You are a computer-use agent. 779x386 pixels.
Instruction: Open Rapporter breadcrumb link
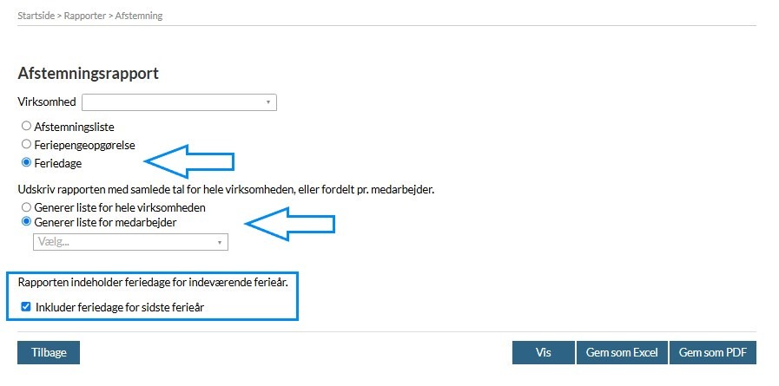point(84,16)
